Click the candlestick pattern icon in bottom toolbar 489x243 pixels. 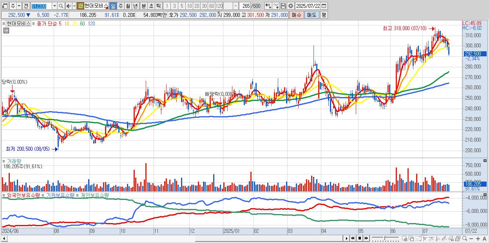438,238
